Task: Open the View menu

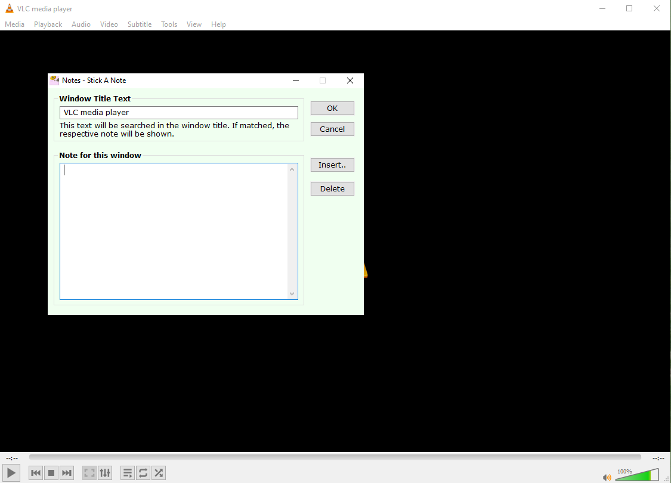Action: click(194, 24)
